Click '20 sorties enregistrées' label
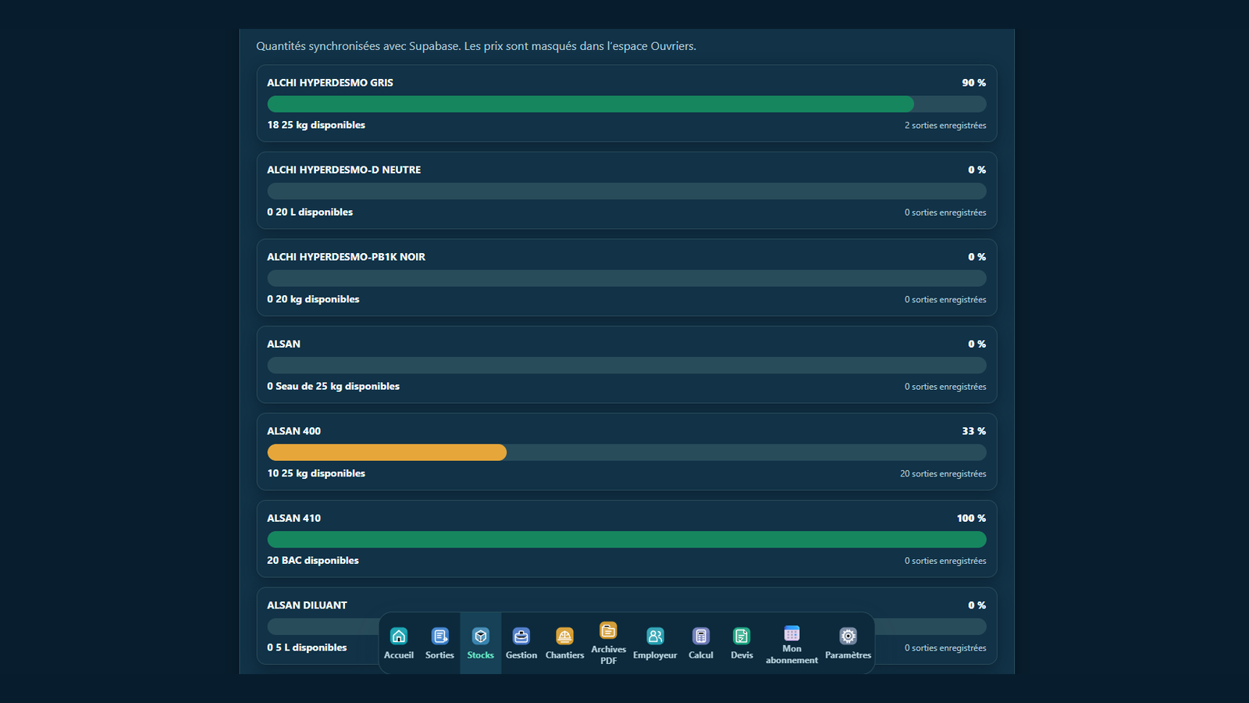Image resolution: width=1249 pixels, height=703 pixels. [x=943, y=474]
